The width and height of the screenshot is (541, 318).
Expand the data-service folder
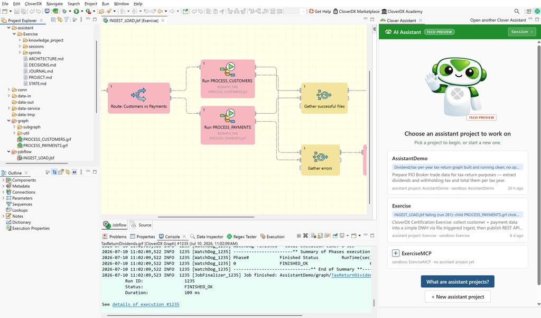8,108
